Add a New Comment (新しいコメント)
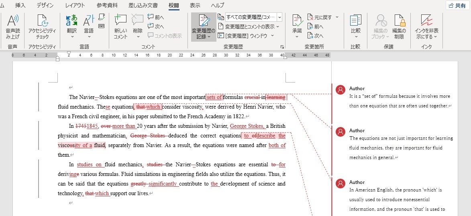The height and width of the screenshot is (216, 471). pyautogui.click(x=120, y=27)
